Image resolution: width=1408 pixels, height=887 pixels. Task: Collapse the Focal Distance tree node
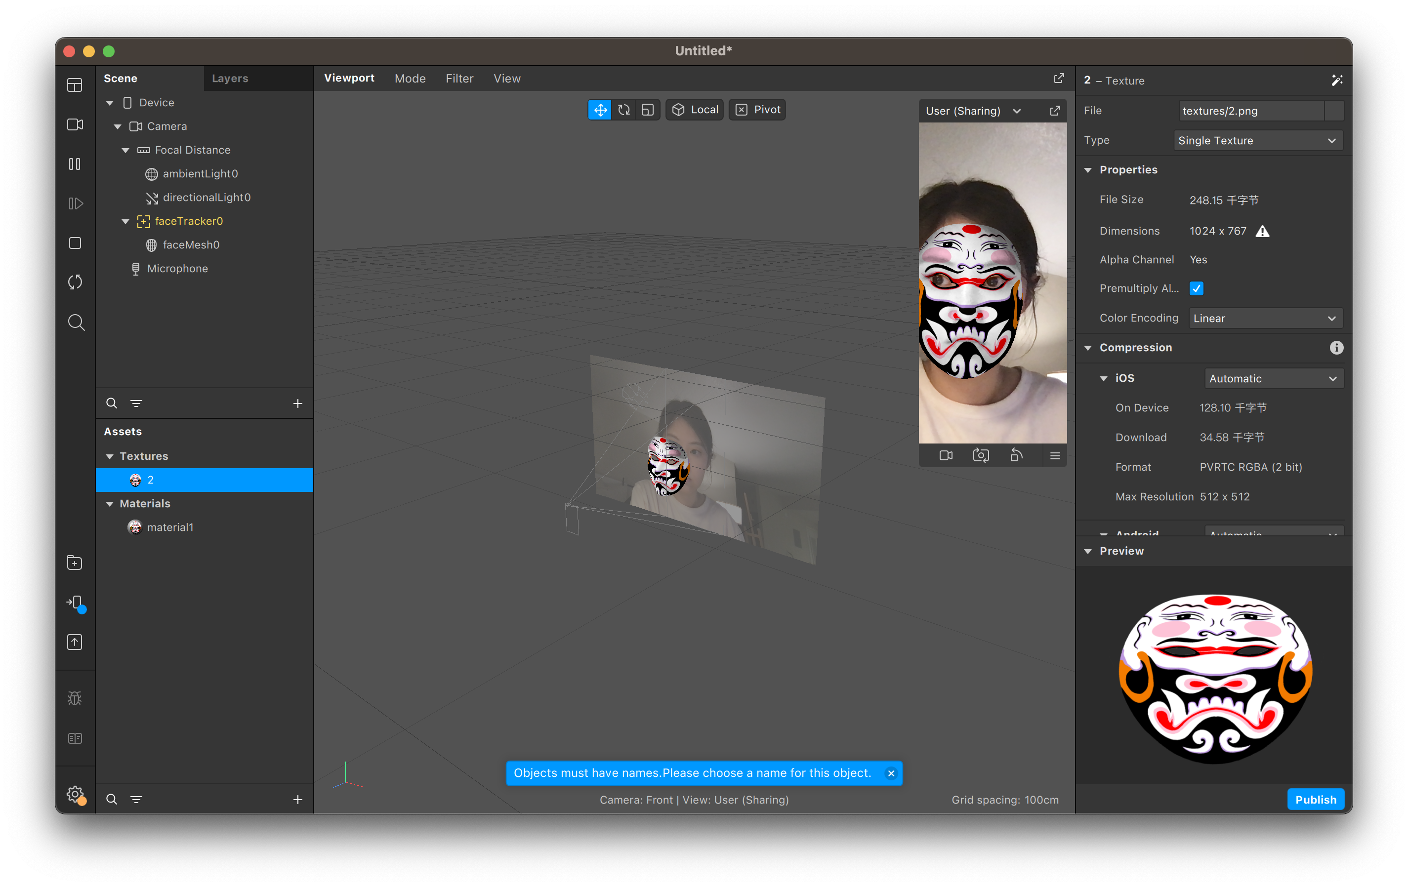point(125,150)
